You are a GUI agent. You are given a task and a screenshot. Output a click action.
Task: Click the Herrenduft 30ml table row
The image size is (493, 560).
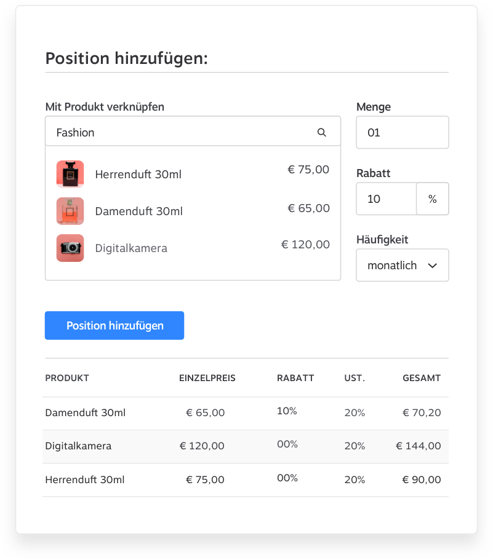click(246, 479)
